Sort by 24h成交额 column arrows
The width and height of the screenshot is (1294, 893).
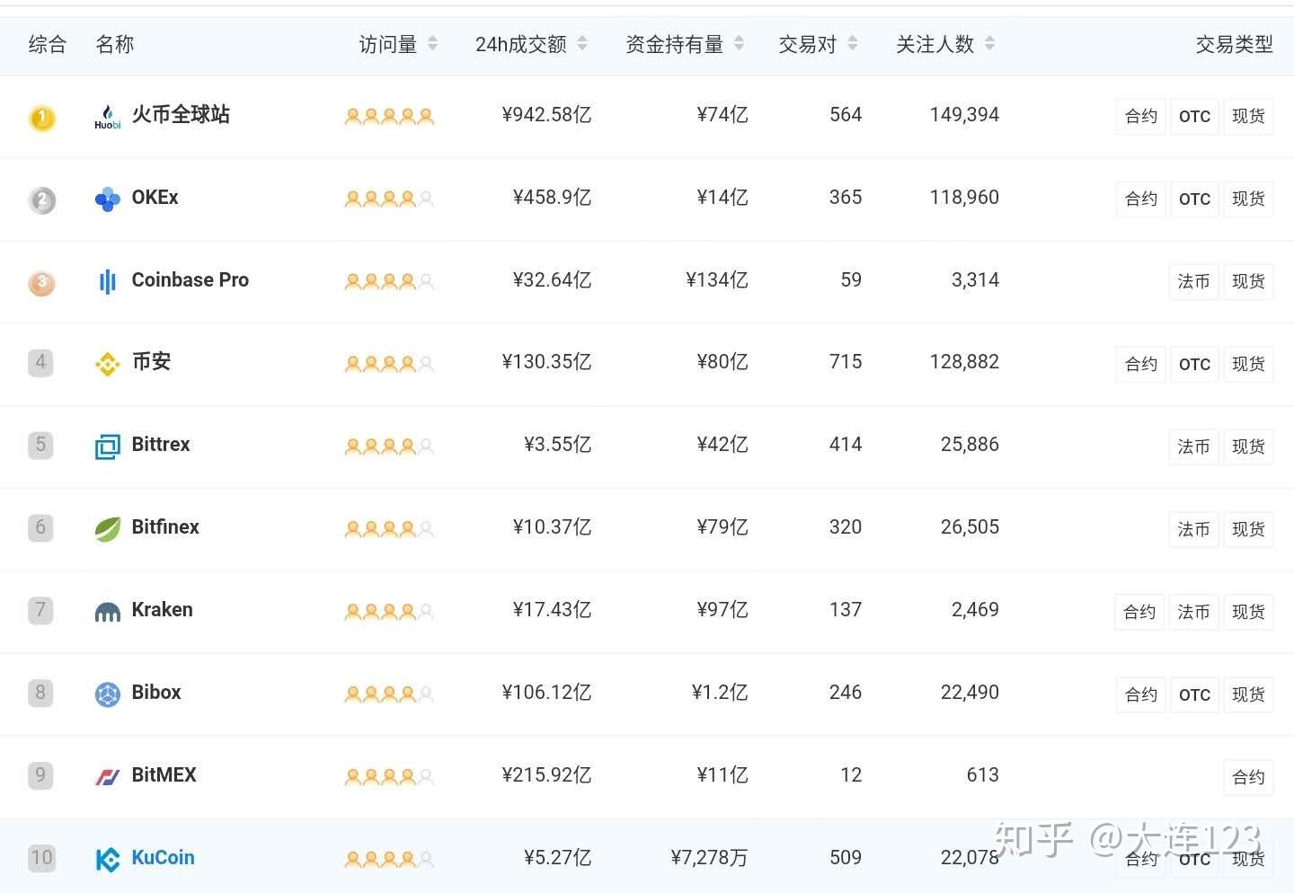pyautogui.click(x=582, y=43)
